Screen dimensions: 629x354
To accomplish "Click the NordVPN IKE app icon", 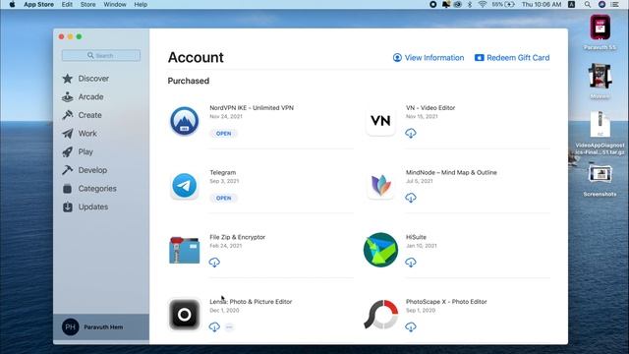I will pos(184,121).
